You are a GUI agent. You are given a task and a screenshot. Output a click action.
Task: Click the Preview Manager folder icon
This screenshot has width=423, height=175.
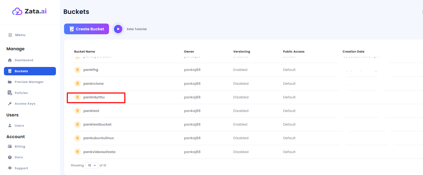pyautogui.click(x=10, y=82)
